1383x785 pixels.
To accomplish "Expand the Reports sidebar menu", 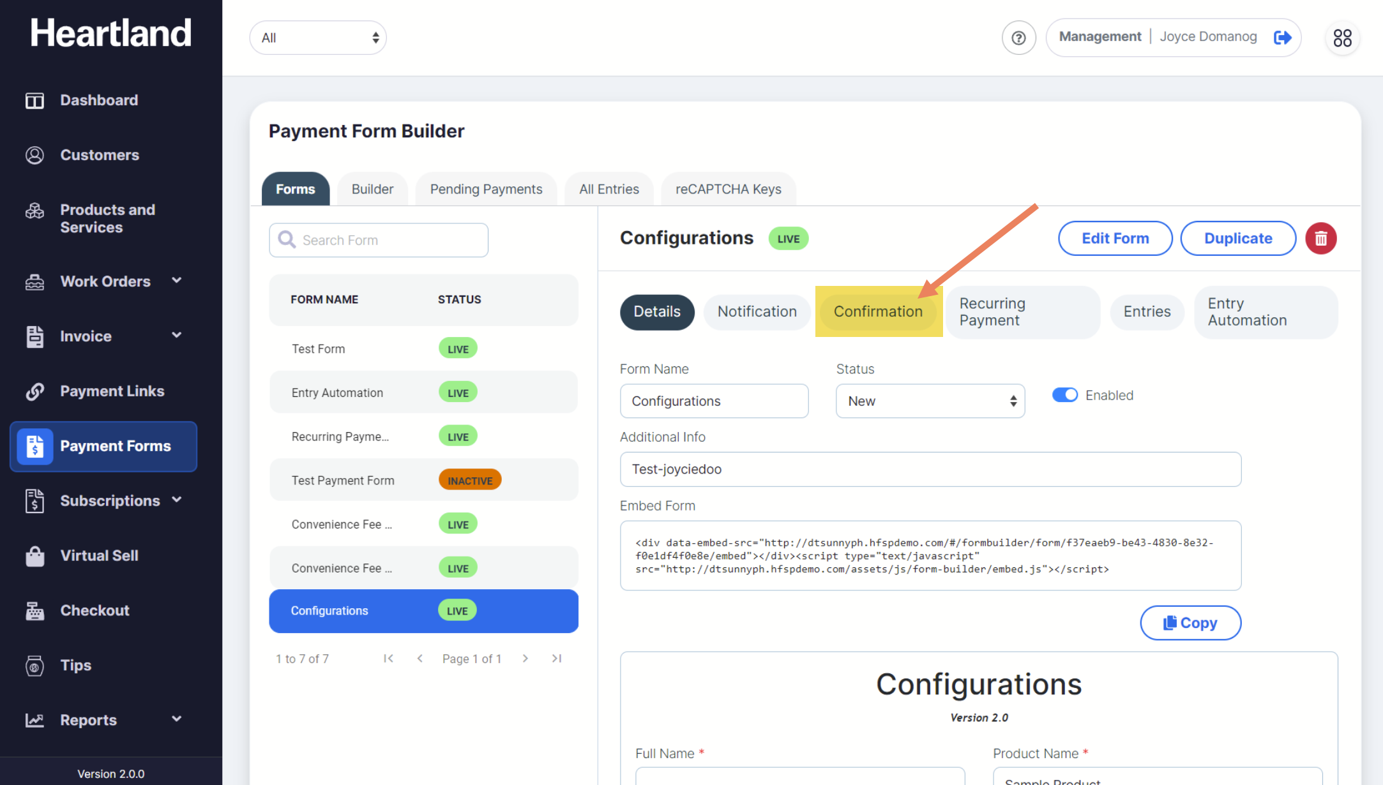I will [177, 719].
